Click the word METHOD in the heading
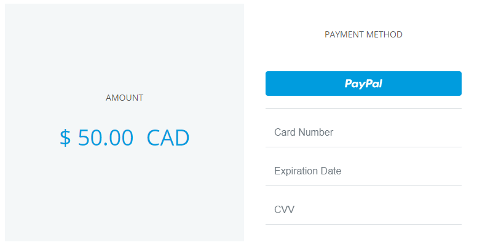This screenshot has width=485, height=245. click(384, 34)
